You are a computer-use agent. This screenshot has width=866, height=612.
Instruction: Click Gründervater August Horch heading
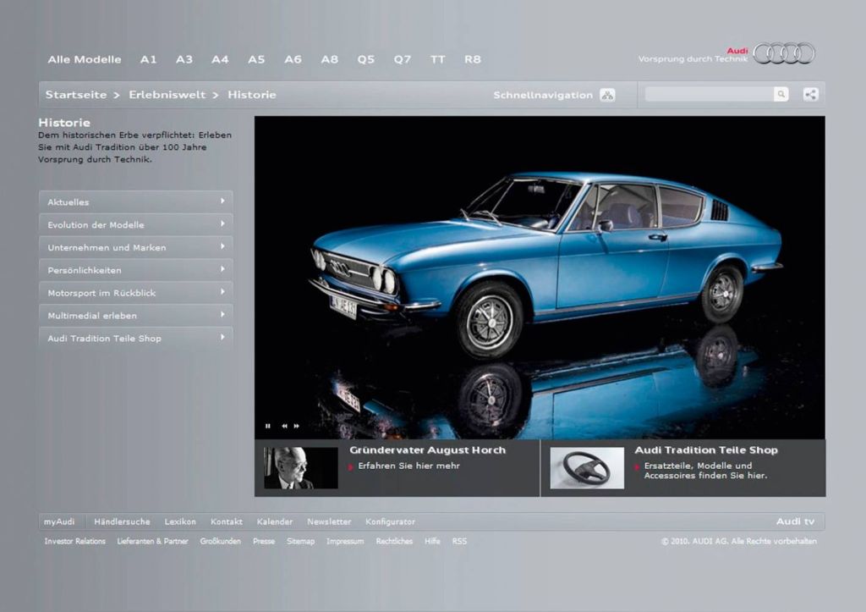pyautogui.click(x=427, y=450)
